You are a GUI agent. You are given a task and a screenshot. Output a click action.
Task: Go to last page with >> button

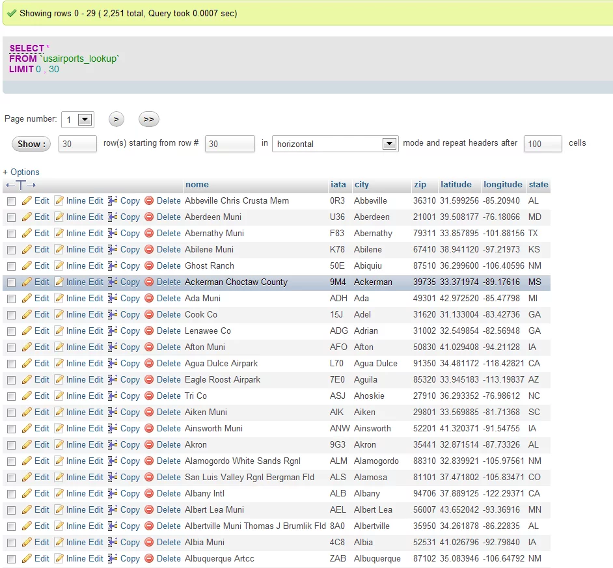tap(148, 119)
